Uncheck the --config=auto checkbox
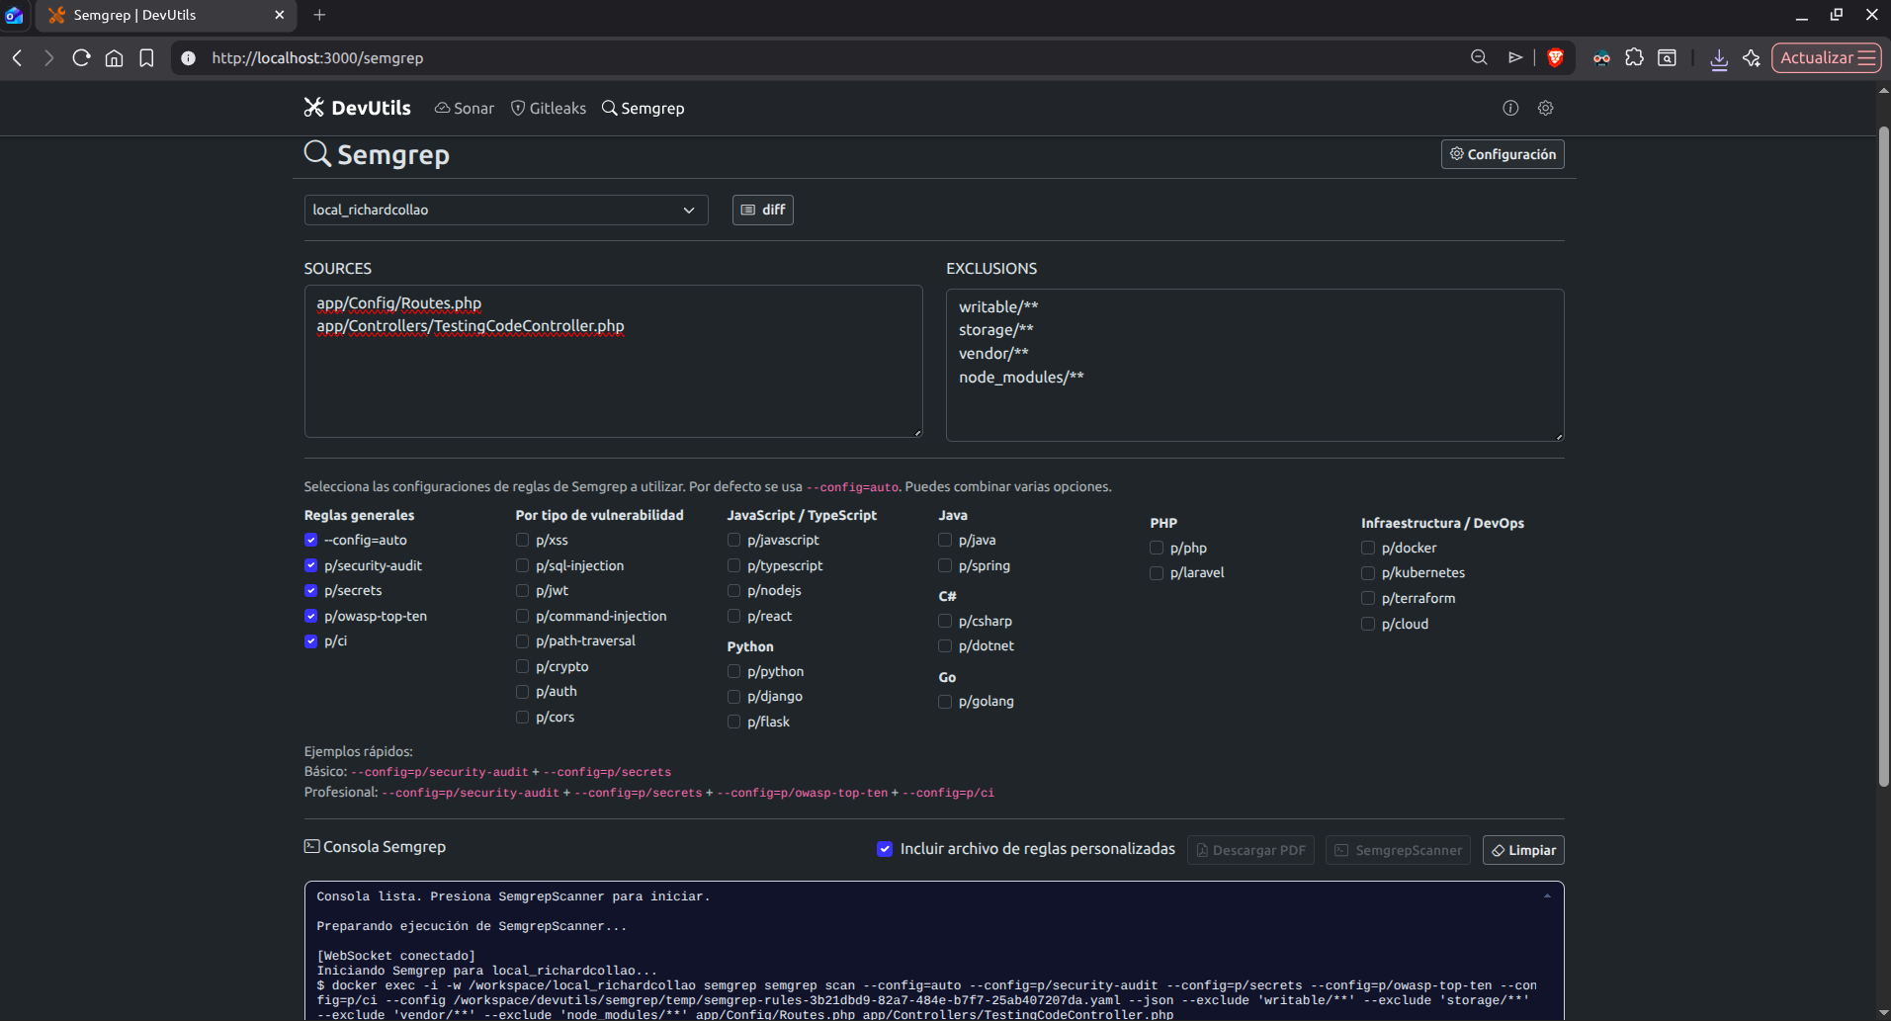 (311, 540)
